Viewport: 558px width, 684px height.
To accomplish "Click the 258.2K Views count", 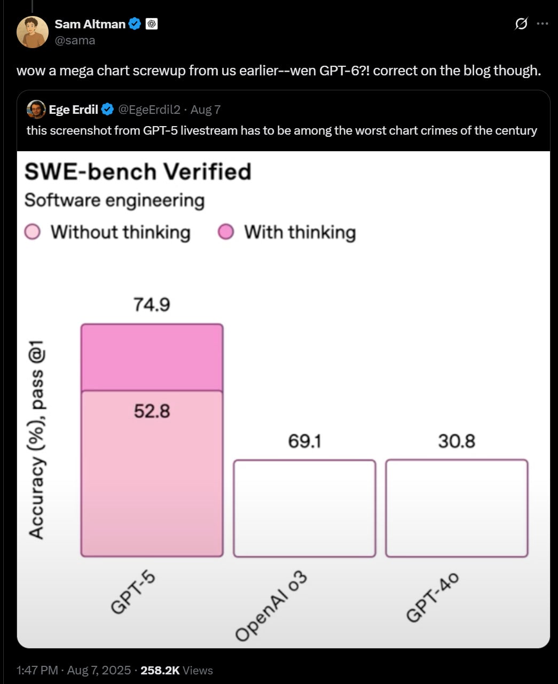I will click(x=176, y=670).
